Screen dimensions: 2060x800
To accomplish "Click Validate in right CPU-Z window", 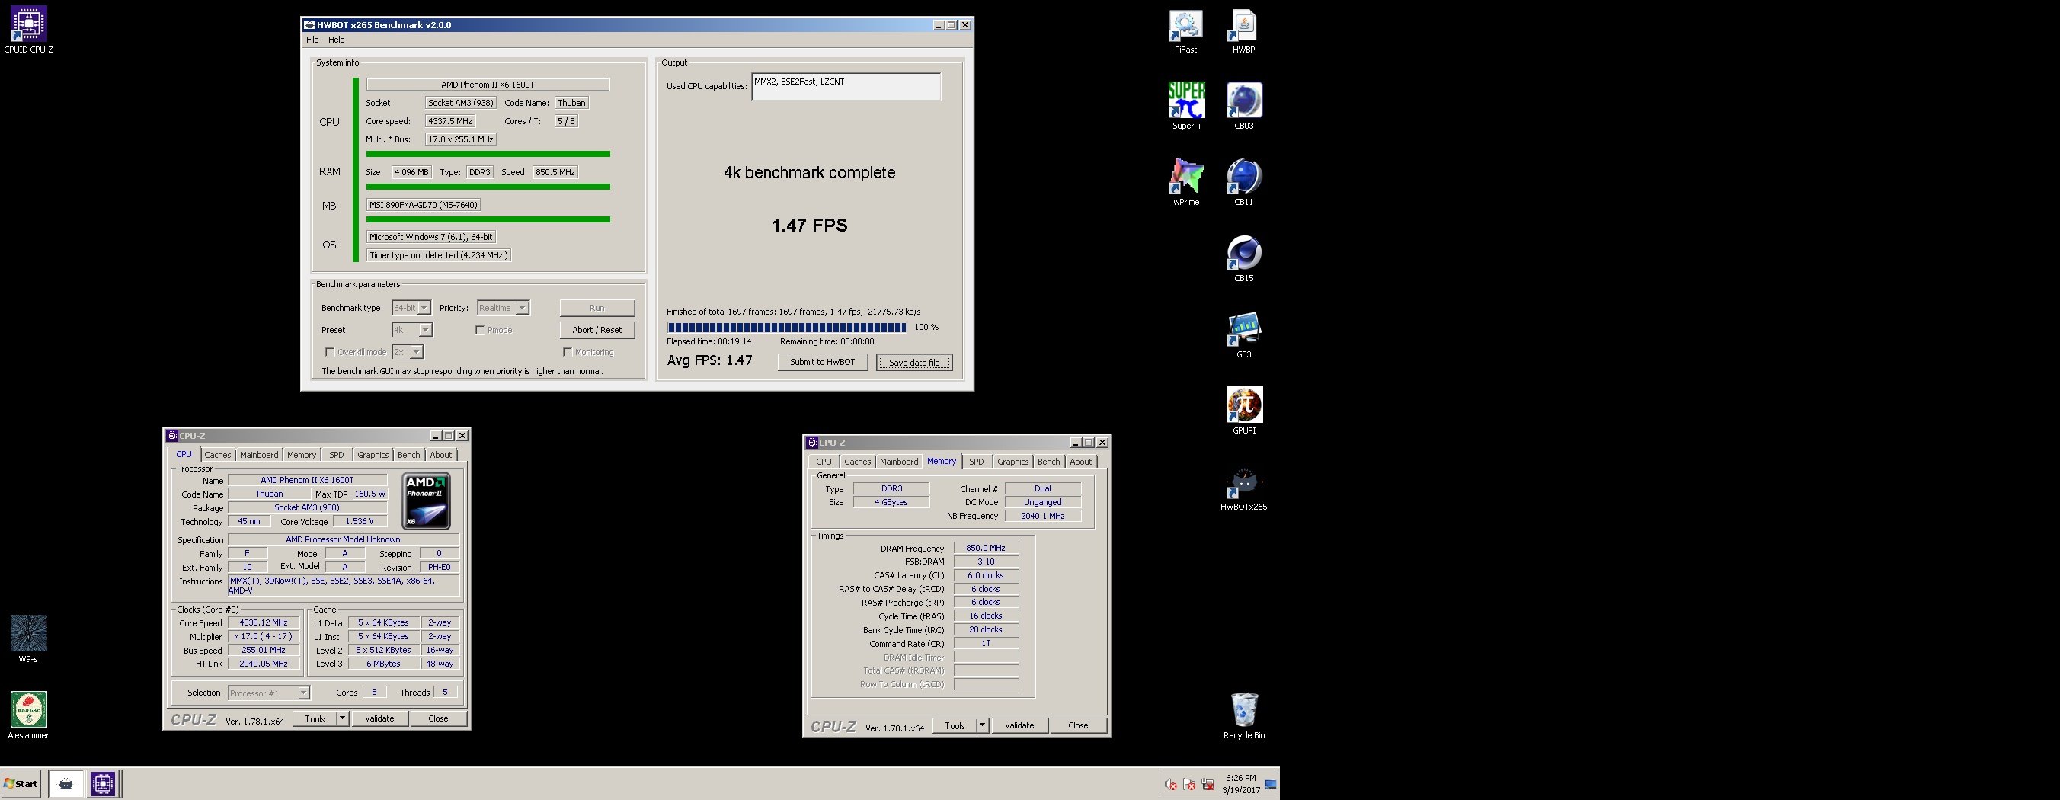I will pyautogui.click(x=1019, y=725).
